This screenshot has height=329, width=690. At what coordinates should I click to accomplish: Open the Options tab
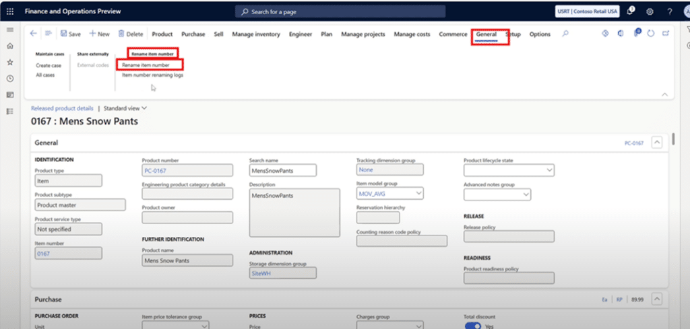tap(540, 34)
